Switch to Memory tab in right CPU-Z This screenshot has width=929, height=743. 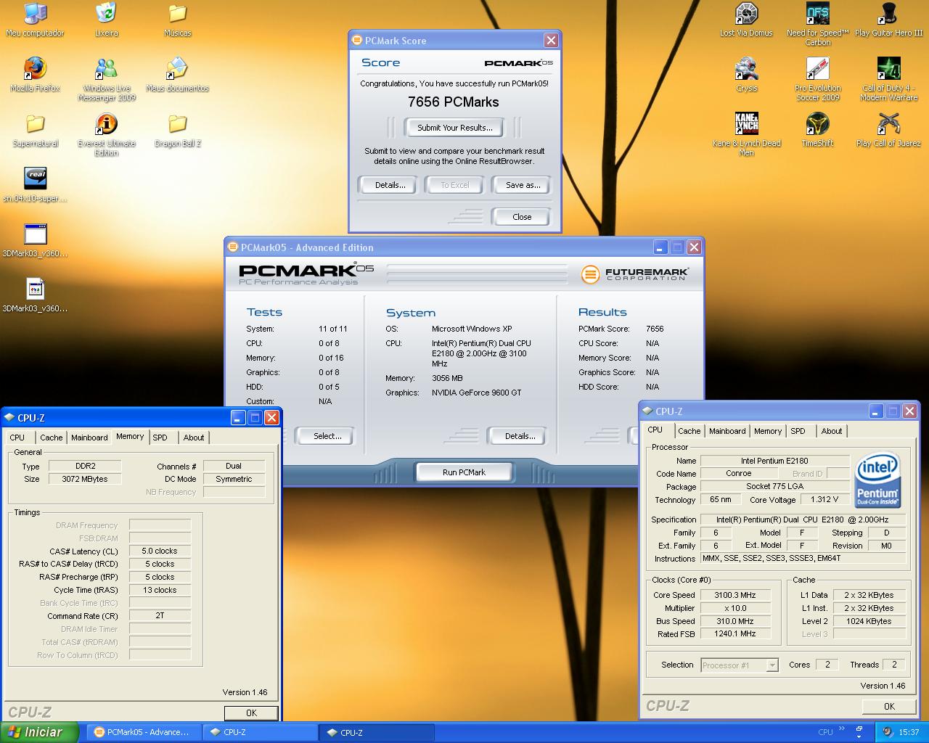(767, 431)
